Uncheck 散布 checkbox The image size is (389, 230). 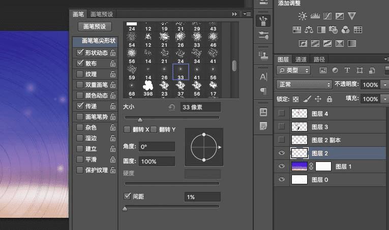(x=80, y=63)
